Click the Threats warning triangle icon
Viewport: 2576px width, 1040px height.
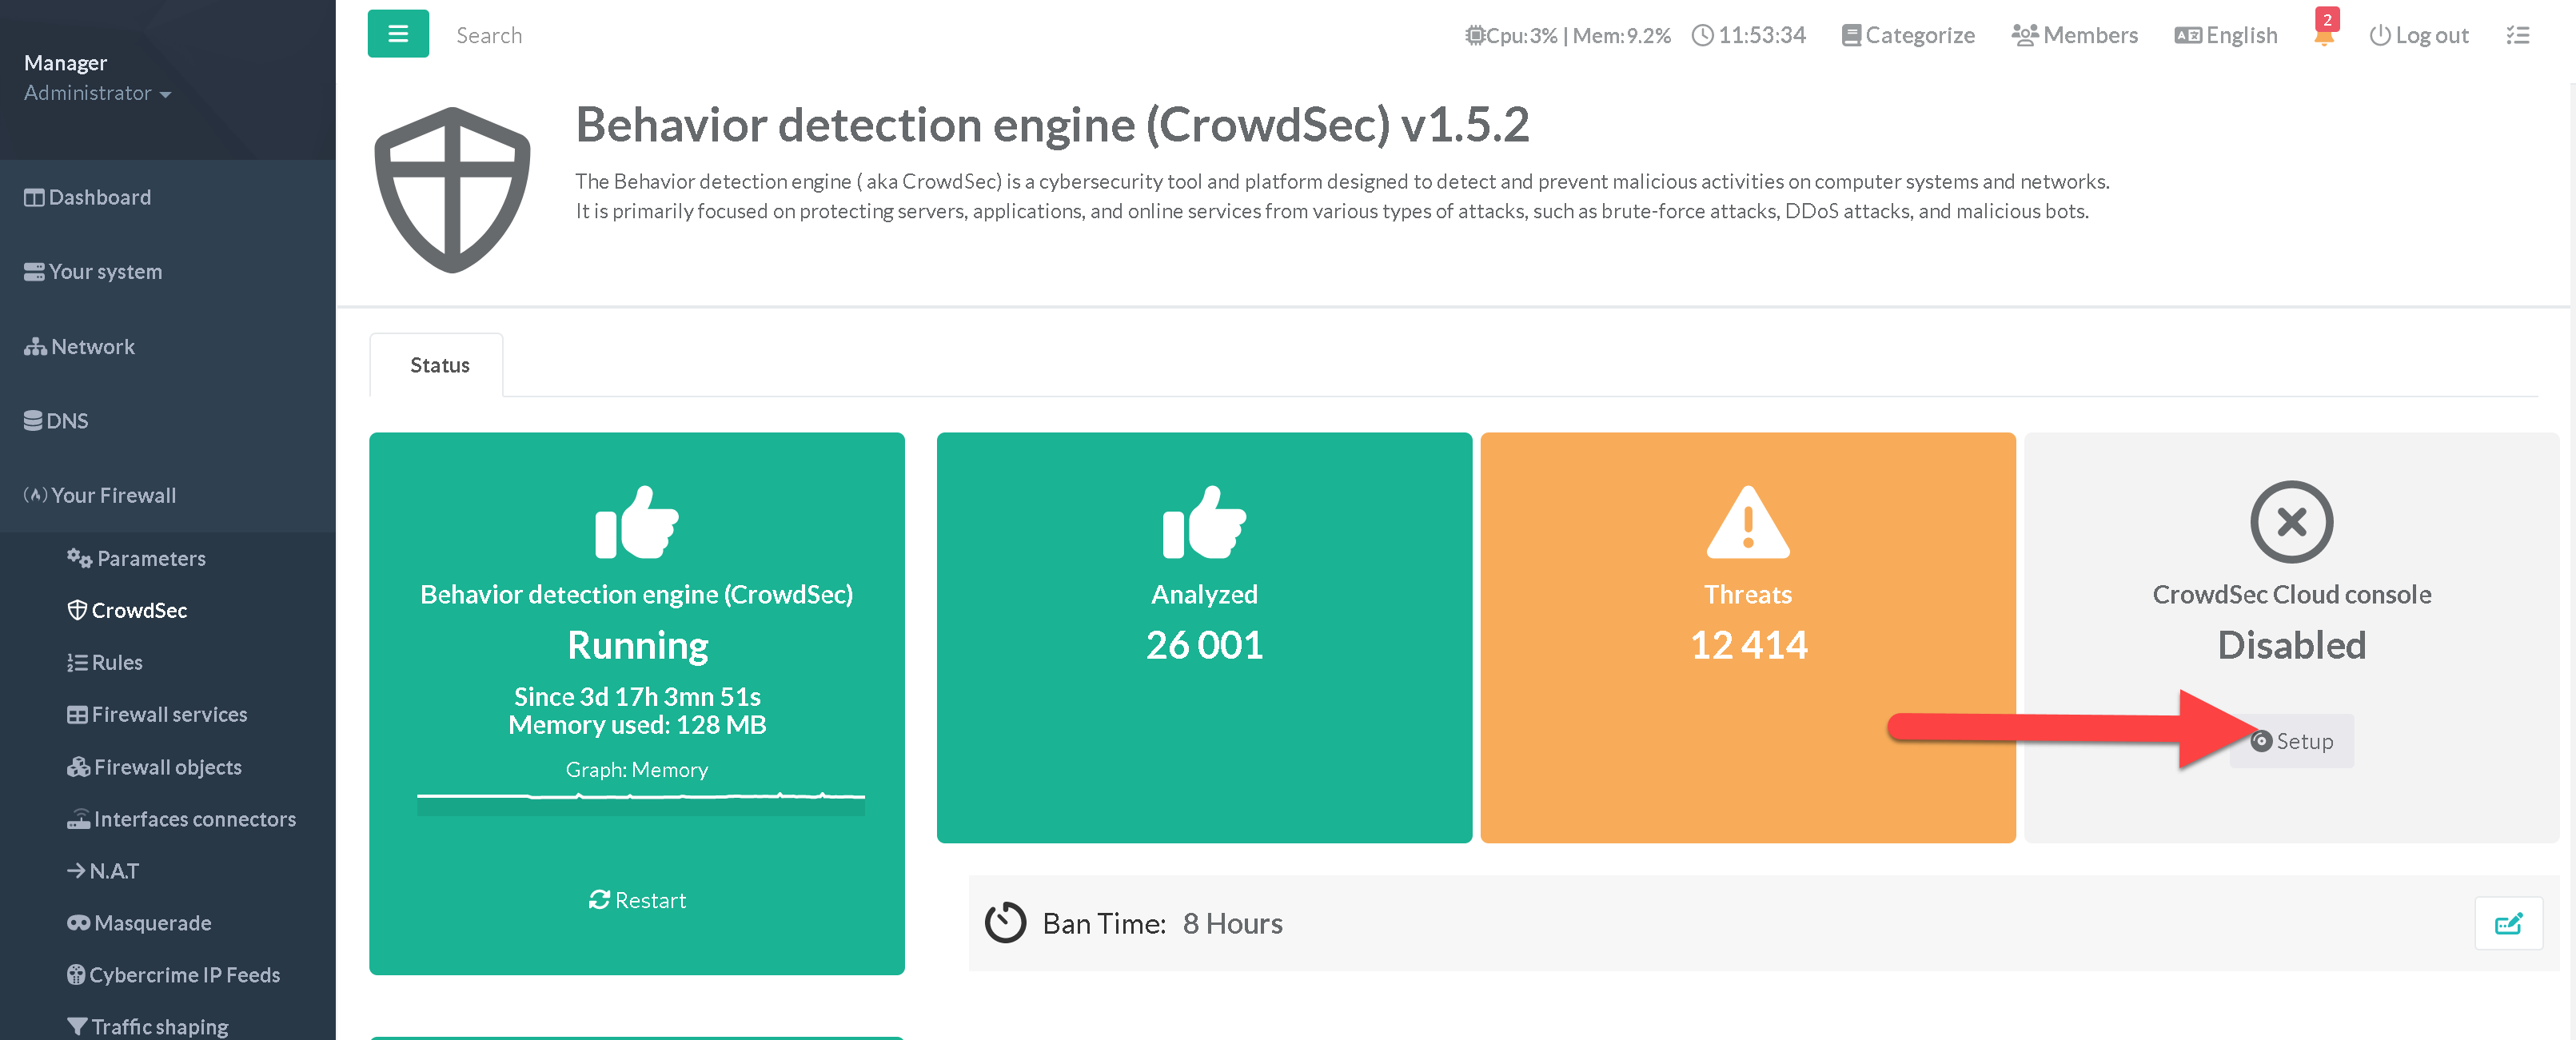[1747, 522]
